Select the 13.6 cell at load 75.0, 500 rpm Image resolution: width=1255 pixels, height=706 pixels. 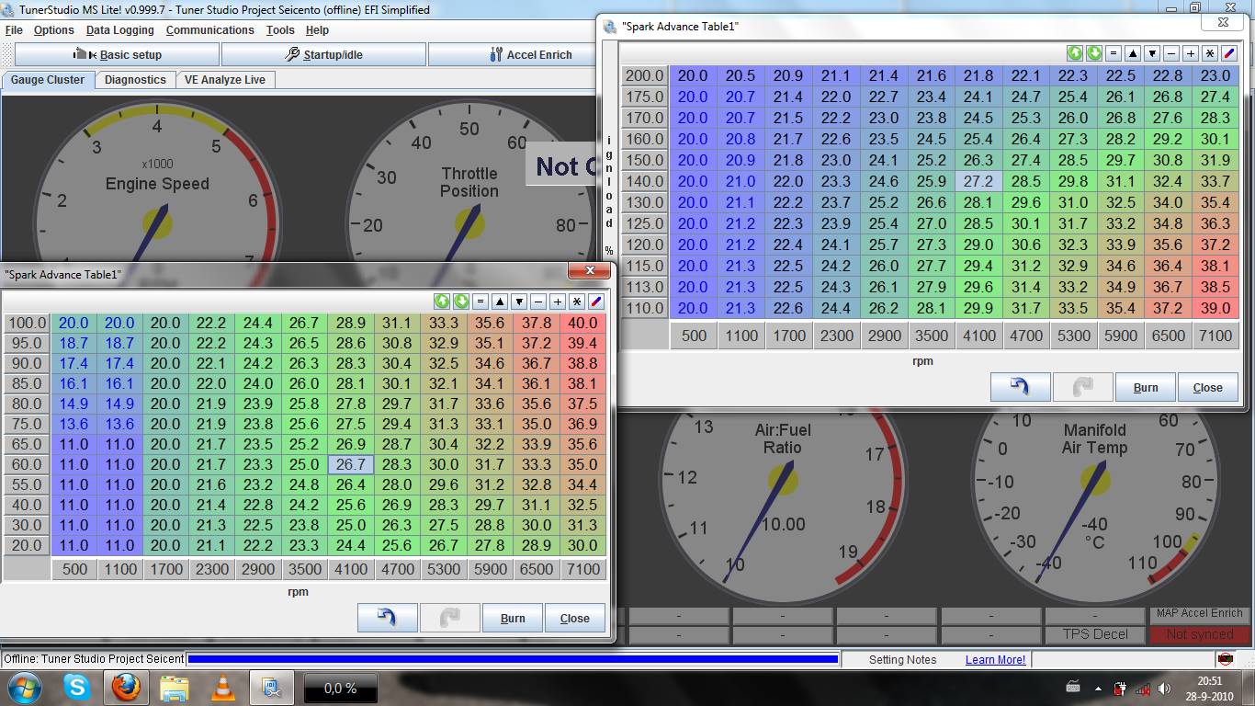point(73,424)
